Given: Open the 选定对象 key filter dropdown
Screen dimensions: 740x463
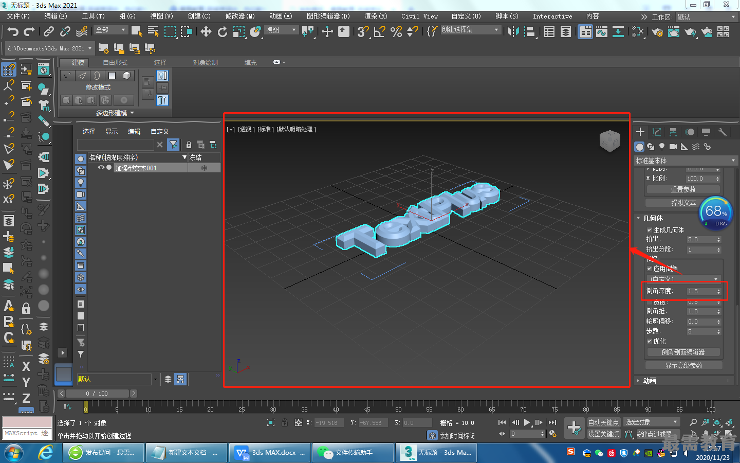Looking at the screenshot, I should (x=652, y=422).
